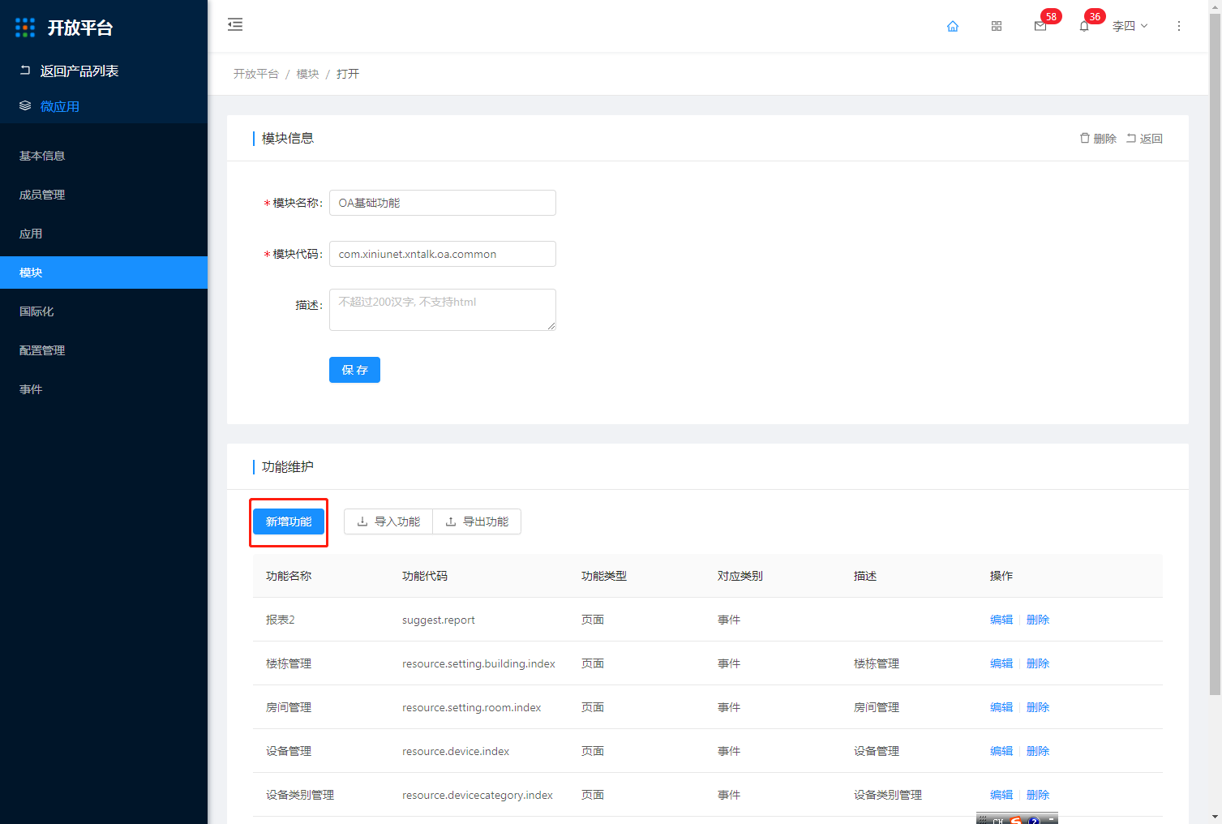Screen dimensions: 1222x824
Task: Click the 开放平台 logo icon
Action: 25,28
